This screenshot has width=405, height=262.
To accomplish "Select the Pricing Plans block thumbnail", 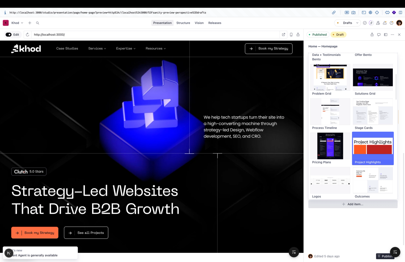I will (330, 148).
